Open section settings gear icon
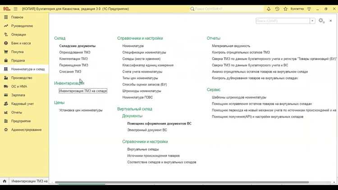This screenshot has height=190, width=338. 321,21
